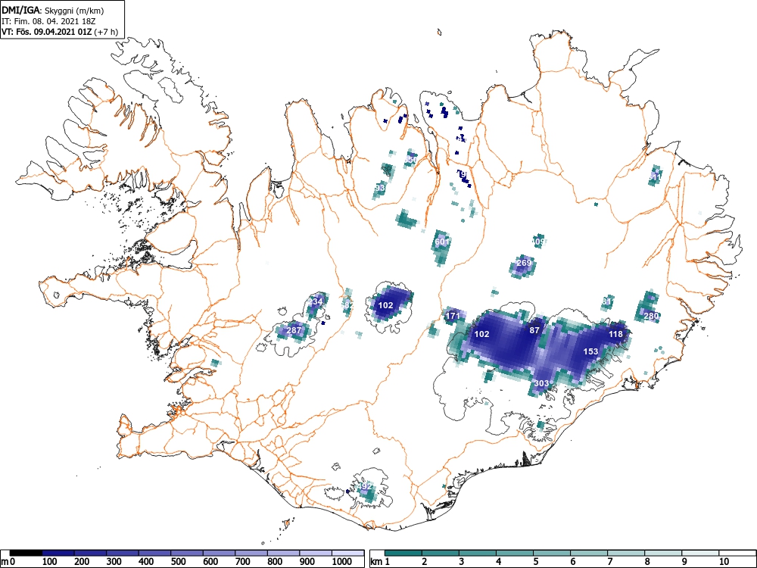
Task: Pick the white 9–10 km legend swatch
Action: (700, 553)
